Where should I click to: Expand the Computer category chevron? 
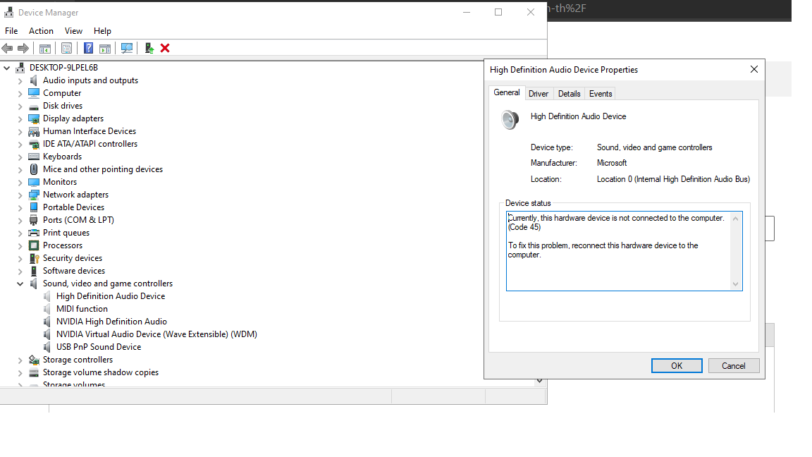click(20, 93)
